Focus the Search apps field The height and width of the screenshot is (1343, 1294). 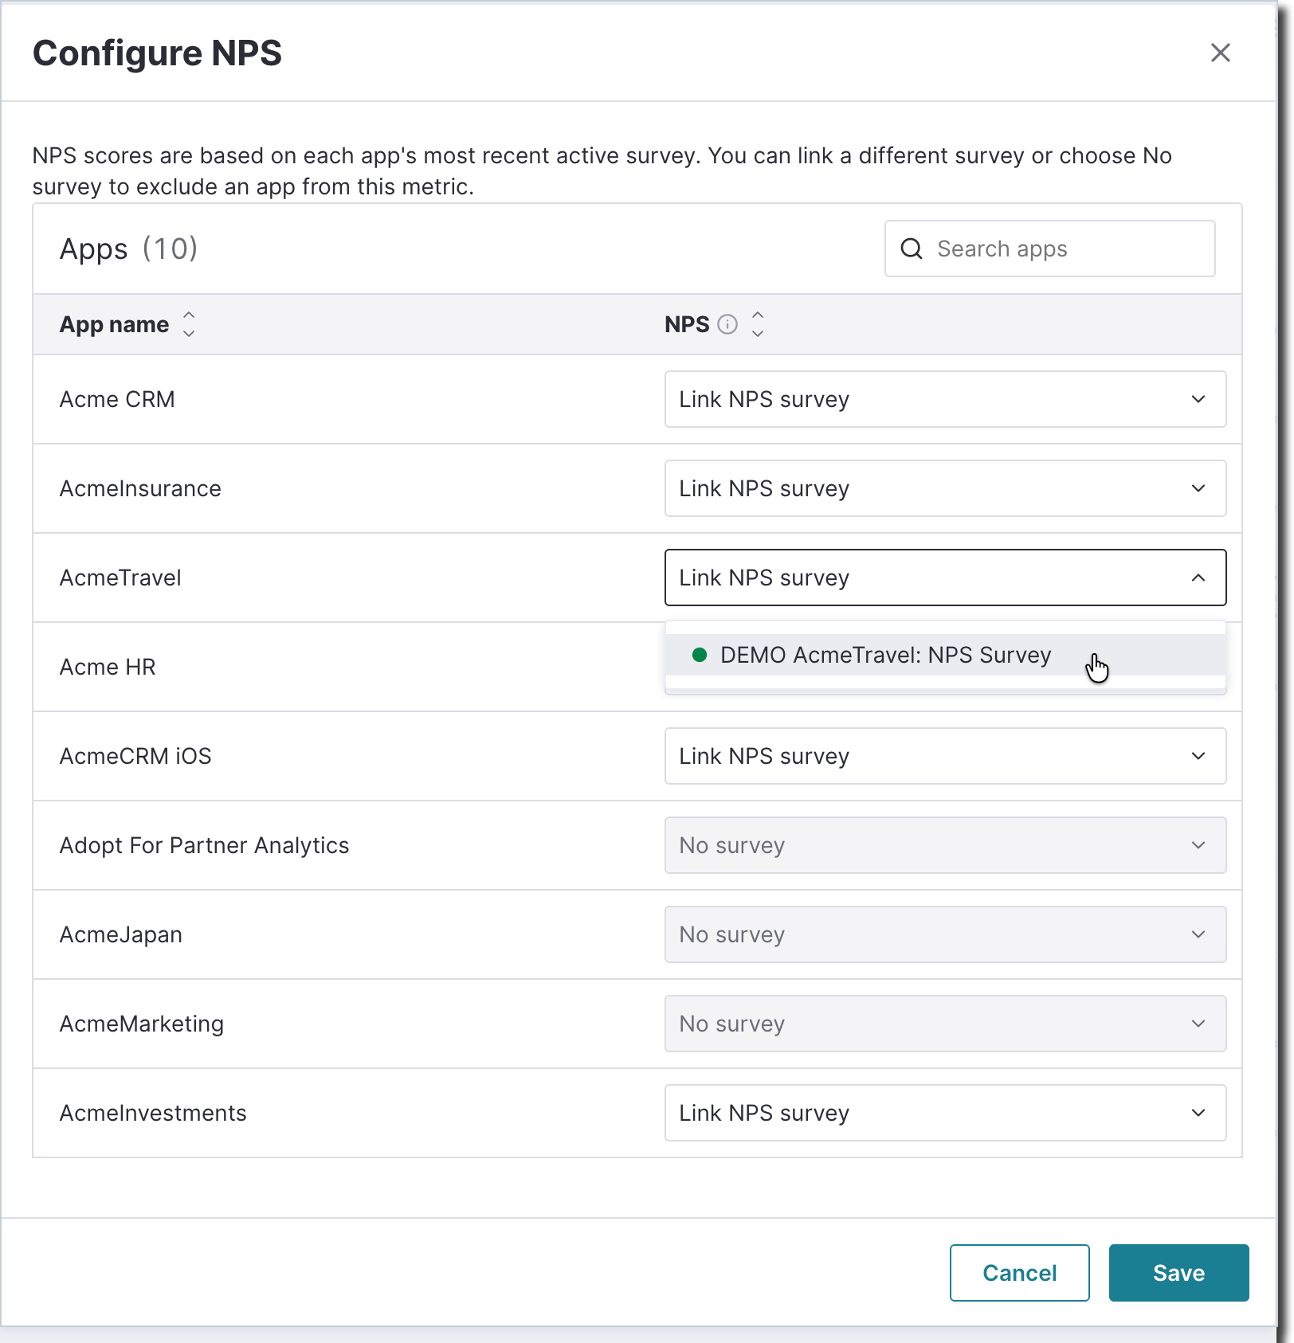tap(1049, 249)
